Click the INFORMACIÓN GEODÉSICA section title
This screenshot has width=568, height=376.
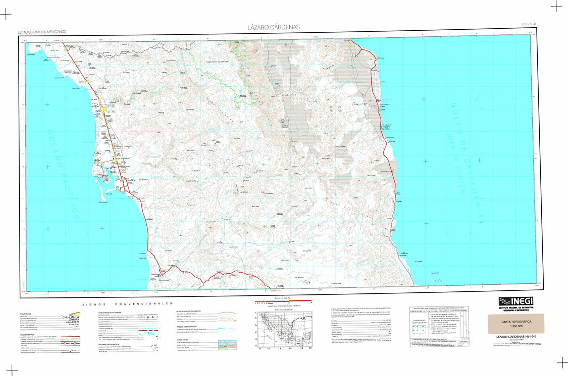click(x=109, y=345)
